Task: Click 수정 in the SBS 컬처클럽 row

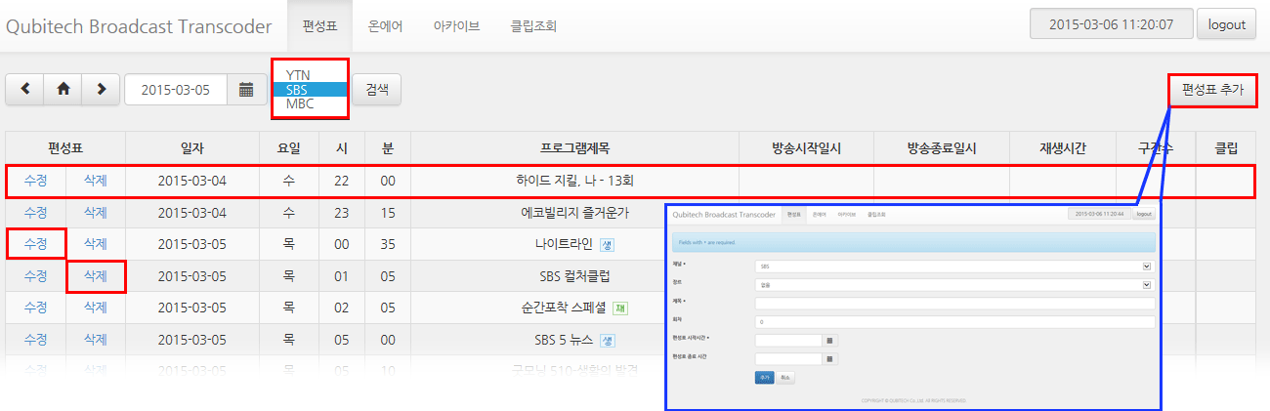Action: tap(35, 276)
